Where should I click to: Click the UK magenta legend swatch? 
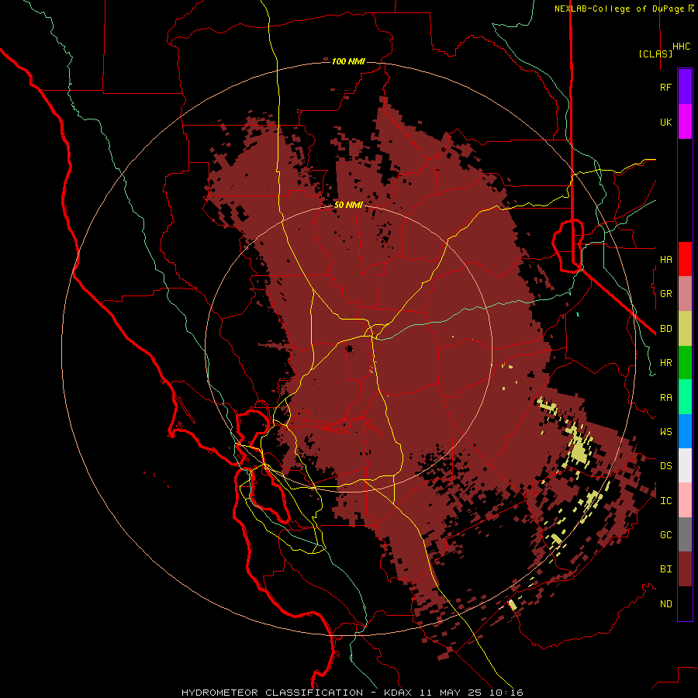(x=685, y=122)
